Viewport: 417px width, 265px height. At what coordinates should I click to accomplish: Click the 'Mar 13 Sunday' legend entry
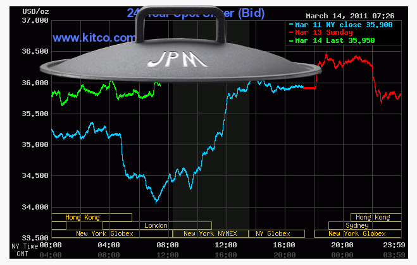click(x=321, y=33)
